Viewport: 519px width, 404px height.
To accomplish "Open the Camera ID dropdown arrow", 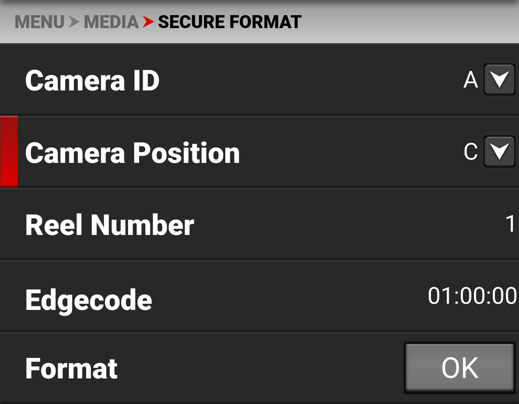I will pyautogui.click(x=499, y=80).
